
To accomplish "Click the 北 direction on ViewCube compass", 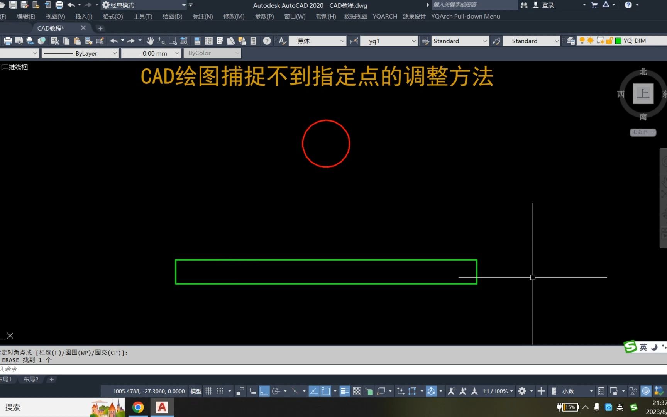I will point(643,72).
